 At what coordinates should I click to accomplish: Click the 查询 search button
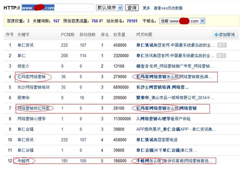click(132, 8)
